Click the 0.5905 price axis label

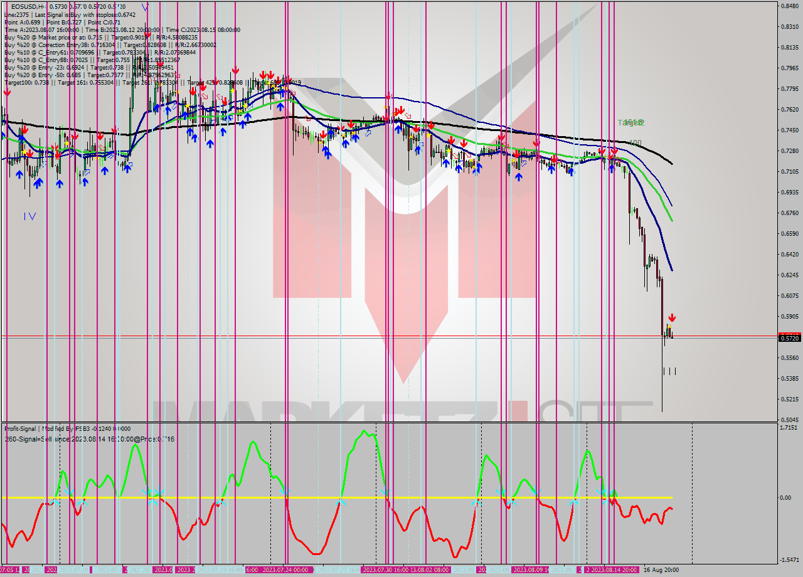point(790,317)
